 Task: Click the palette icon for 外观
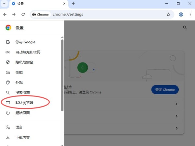coord(8,83)
